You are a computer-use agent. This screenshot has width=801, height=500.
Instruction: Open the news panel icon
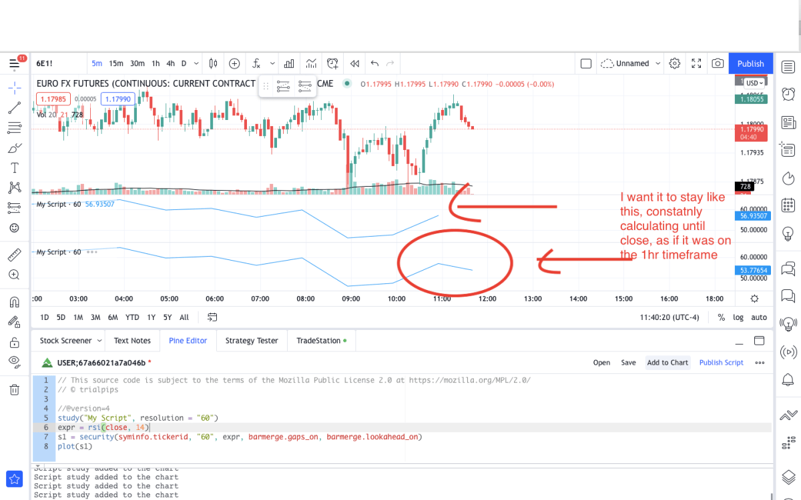point(788,122)
